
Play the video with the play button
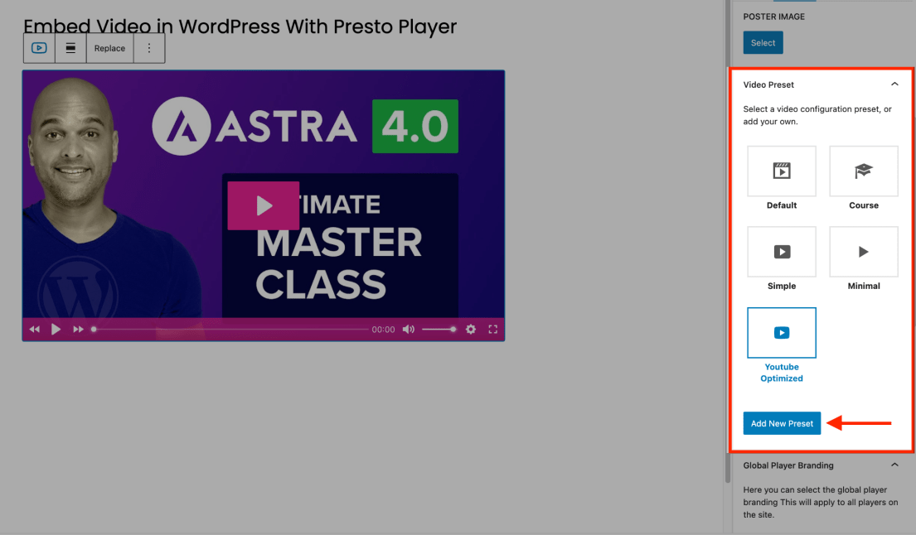point(56,329)
